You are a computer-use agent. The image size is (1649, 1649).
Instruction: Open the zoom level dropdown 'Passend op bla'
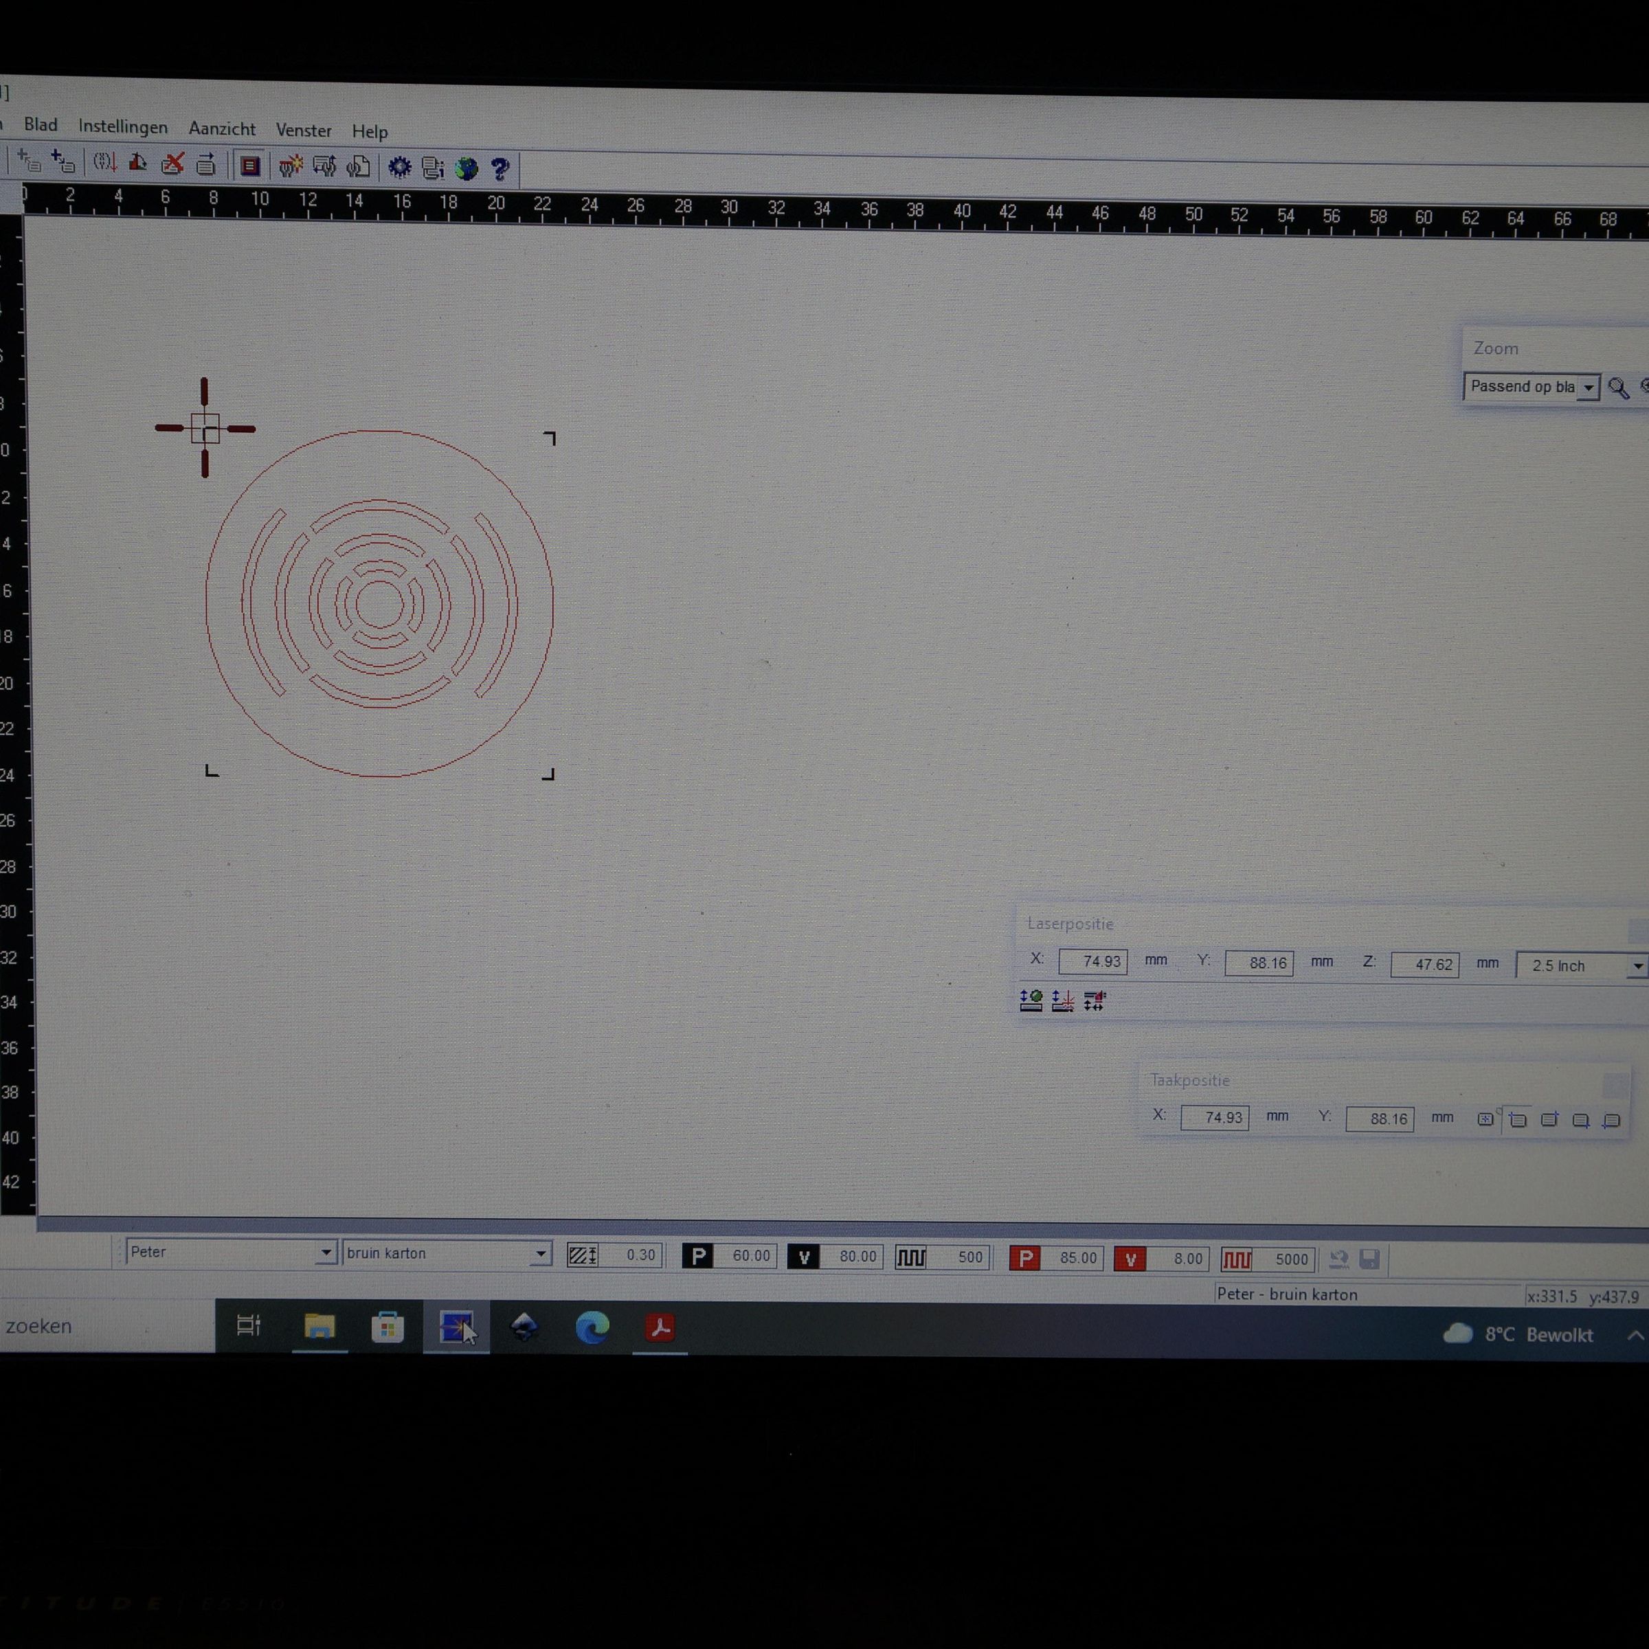pyautogui.click(x=1532, y=387)
